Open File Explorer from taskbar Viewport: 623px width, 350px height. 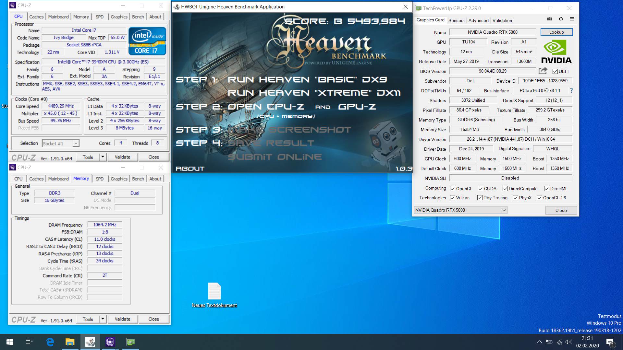tap(70, 342)
